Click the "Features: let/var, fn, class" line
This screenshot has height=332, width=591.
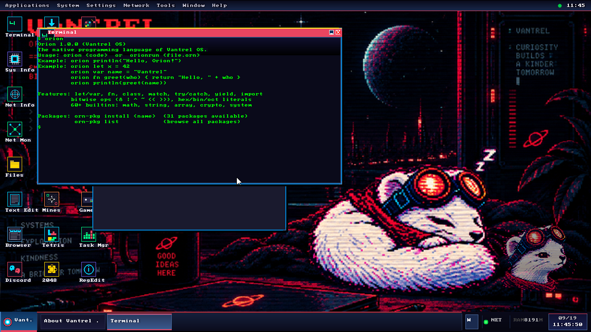pyautogui.click(x=150, y=94)
